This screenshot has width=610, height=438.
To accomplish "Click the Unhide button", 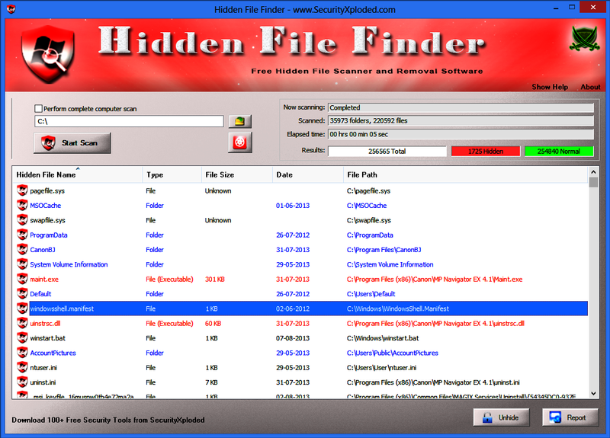I will pos(501,417).
